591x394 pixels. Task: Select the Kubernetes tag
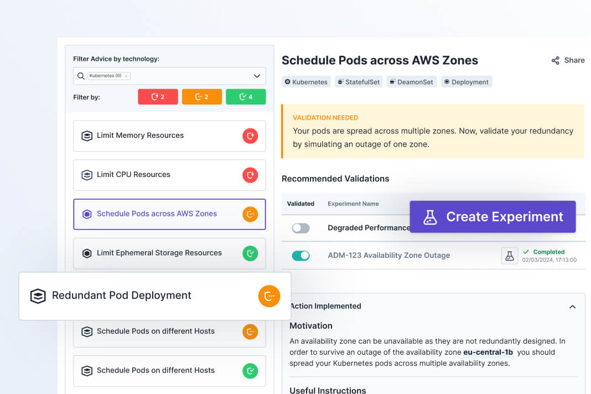pos(306,82)
